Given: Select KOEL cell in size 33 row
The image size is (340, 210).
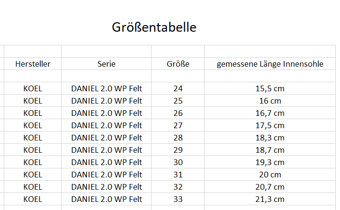Looking at the screenshot, I should click(x=33, y=199).
